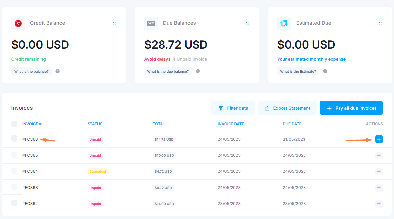The width and height of the screenshot is (394, 219).
Task: Open cancelled invoice #FC364 arrow action
Action: [379, 171]
